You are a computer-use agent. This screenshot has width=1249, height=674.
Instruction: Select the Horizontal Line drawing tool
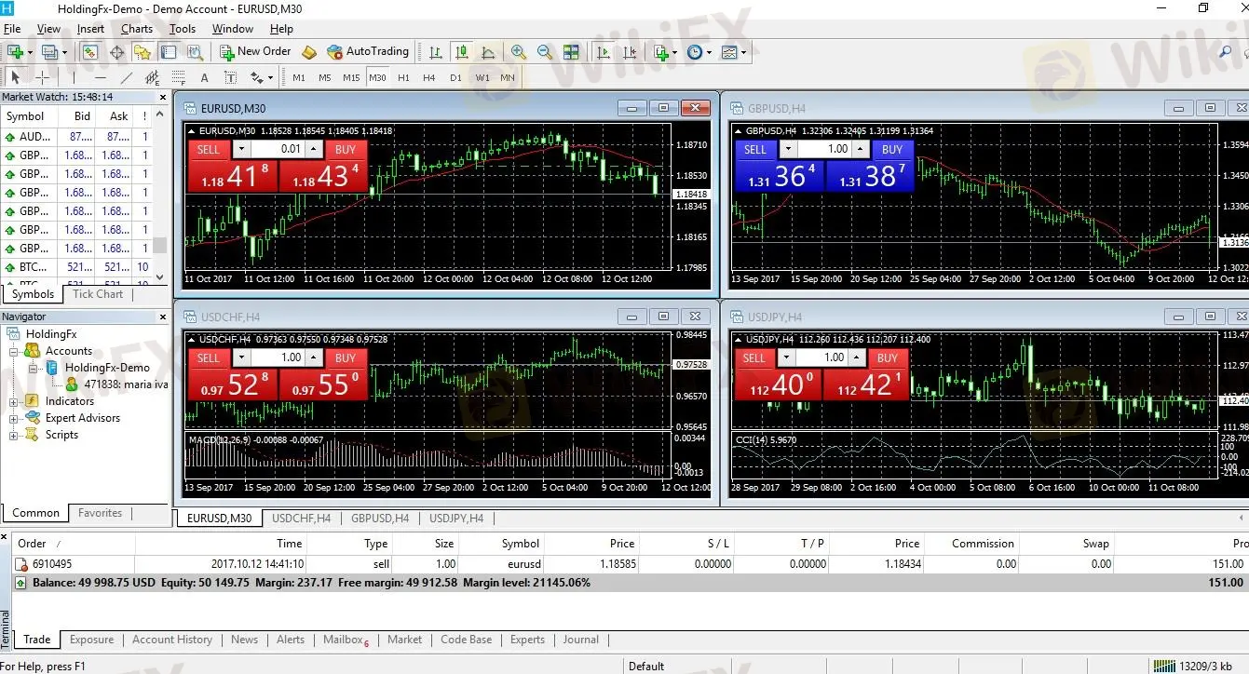pos(100,77)
